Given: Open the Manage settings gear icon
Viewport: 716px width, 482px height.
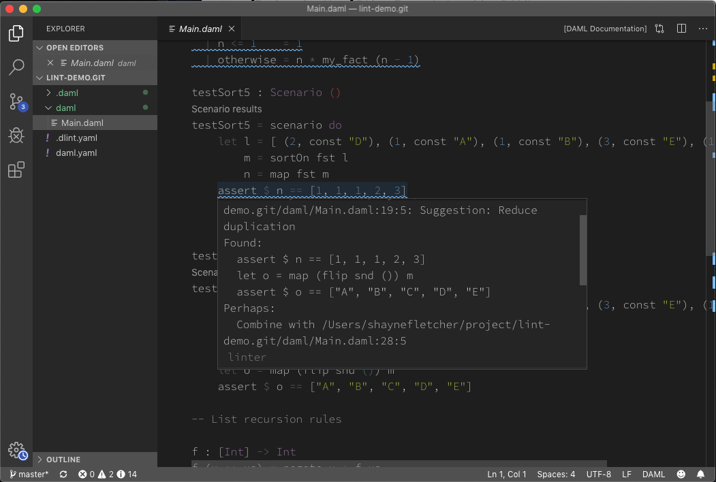Looking at the screenshot, I should (x=17, y=451).
